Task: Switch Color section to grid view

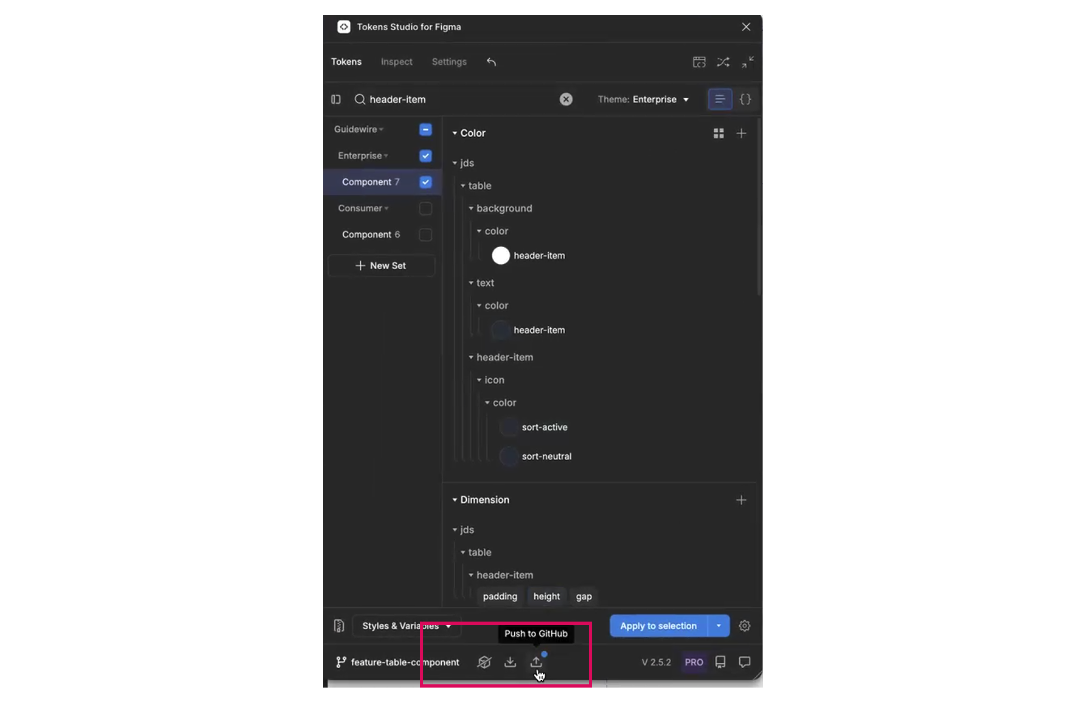Action: tap(718, 133)
